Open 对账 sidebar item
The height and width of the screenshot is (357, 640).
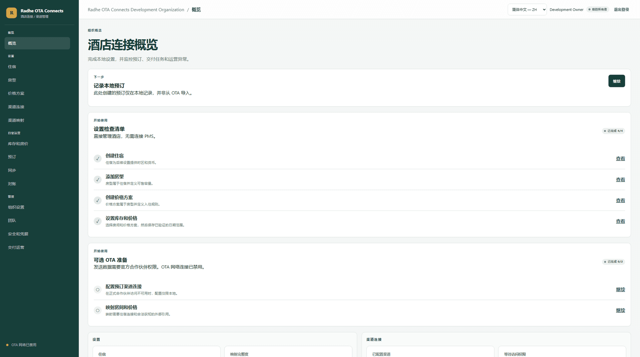pos(37,184)
